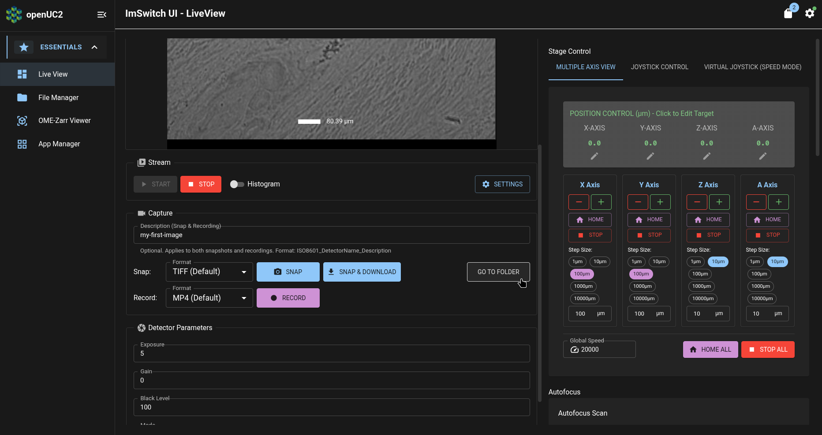Image resolution: width=822 pixels, height=435 pixels.
Task: Open the settings gear in the top bar
Action: tap(810, 13)
